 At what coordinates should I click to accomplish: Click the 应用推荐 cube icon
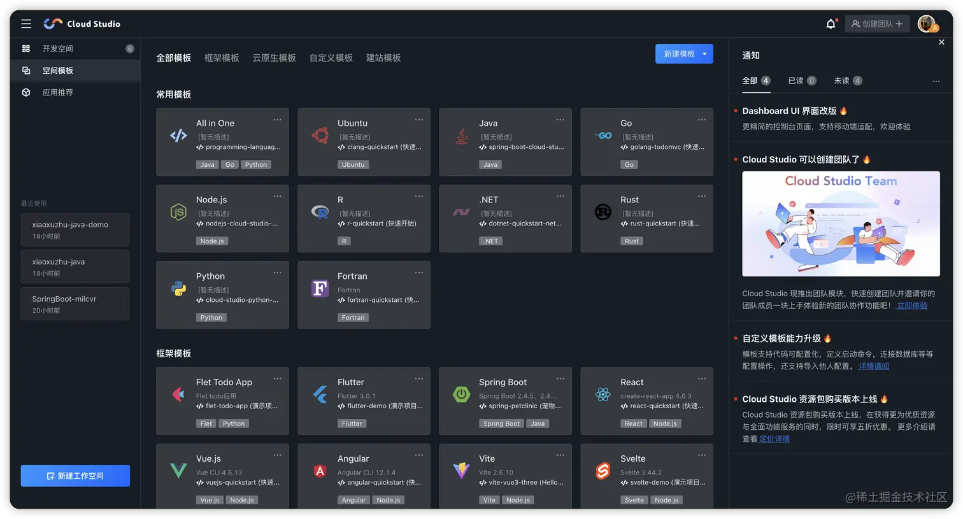[x=26, y=92]
